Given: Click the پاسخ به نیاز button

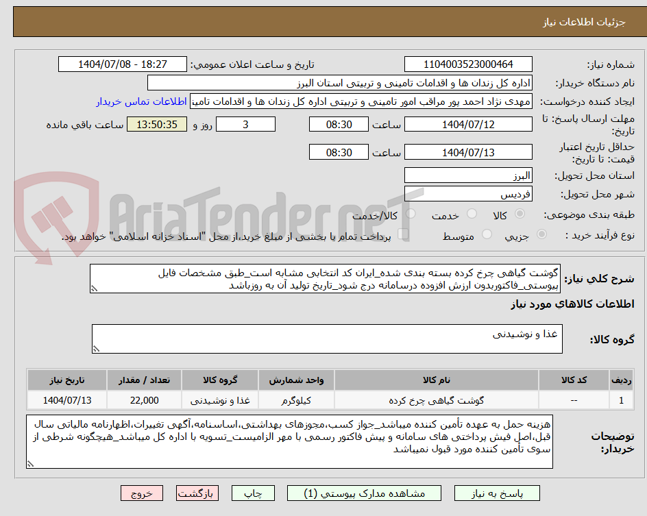Looking at the screenshot, I should pos(496,493).
